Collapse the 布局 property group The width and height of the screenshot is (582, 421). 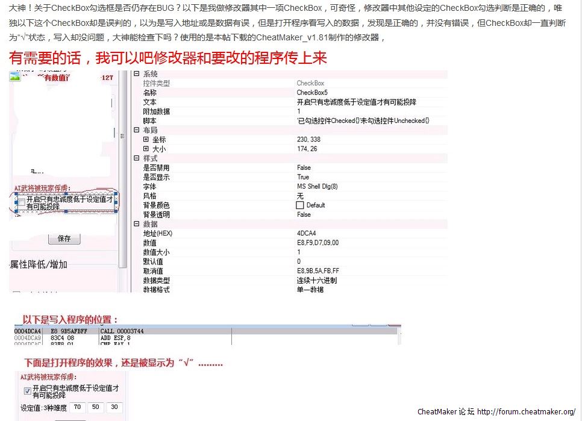[x=137, y=129]
